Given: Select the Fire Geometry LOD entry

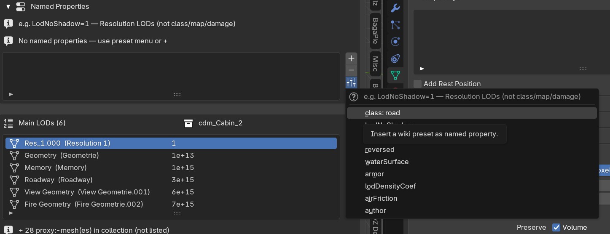Looking at the screenshot, I should coord(171,204).
